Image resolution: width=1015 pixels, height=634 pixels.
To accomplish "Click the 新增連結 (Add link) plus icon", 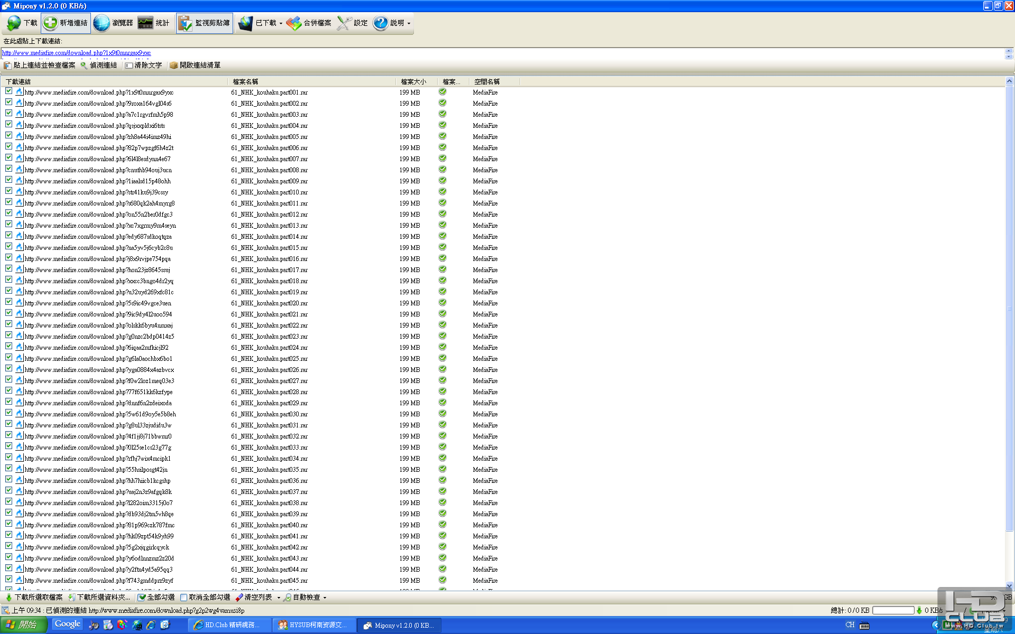I will (x=50, y=23).
